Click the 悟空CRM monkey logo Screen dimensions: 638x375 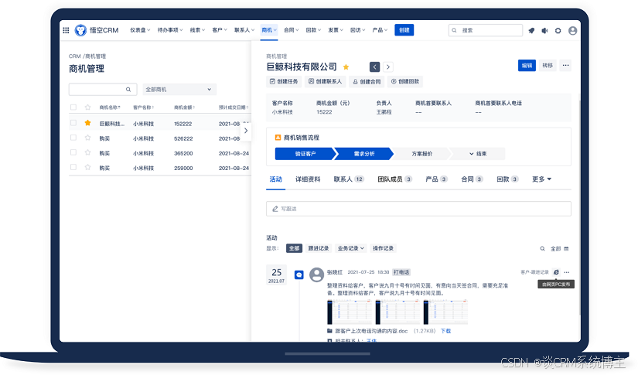pos(80,30)
